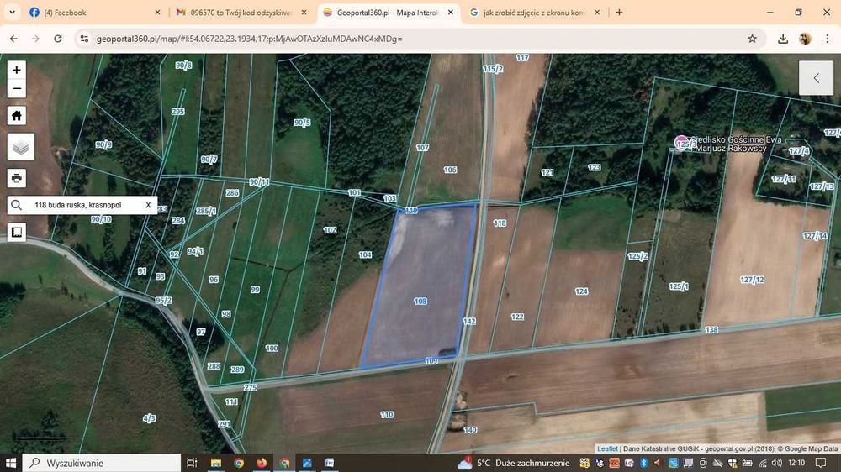Open the site information icon in address bar

coord(84,39)
